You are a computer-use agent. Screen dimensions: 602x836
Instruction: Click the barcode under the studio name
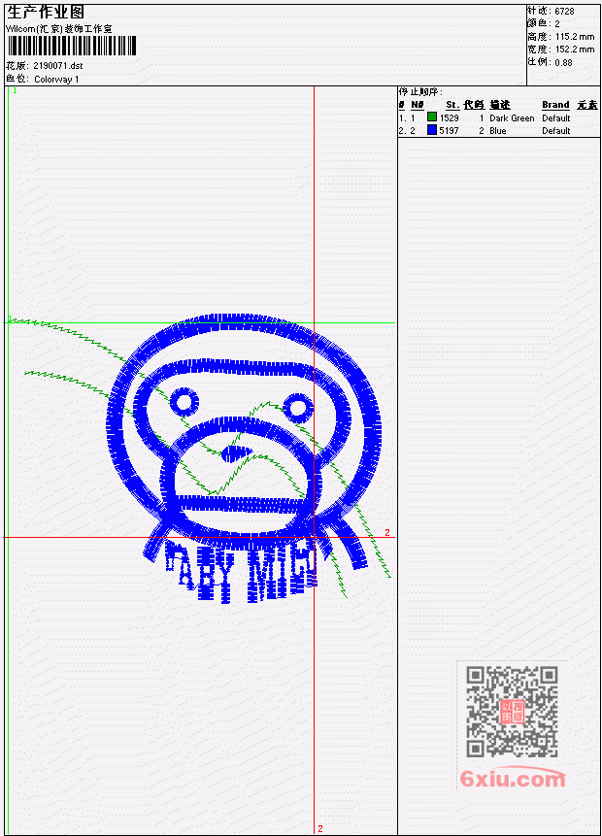point(72,47)
